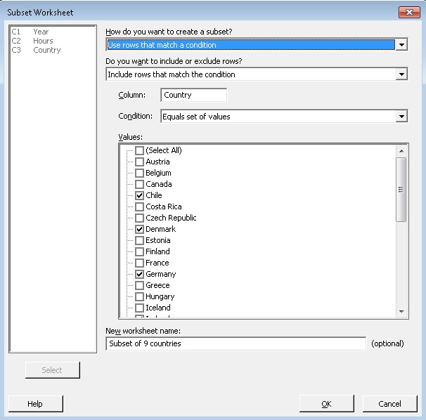This screenshot has width=426, height=420.
Task: Uncheck the Chile checkbox
Action: tap(140, 195)
